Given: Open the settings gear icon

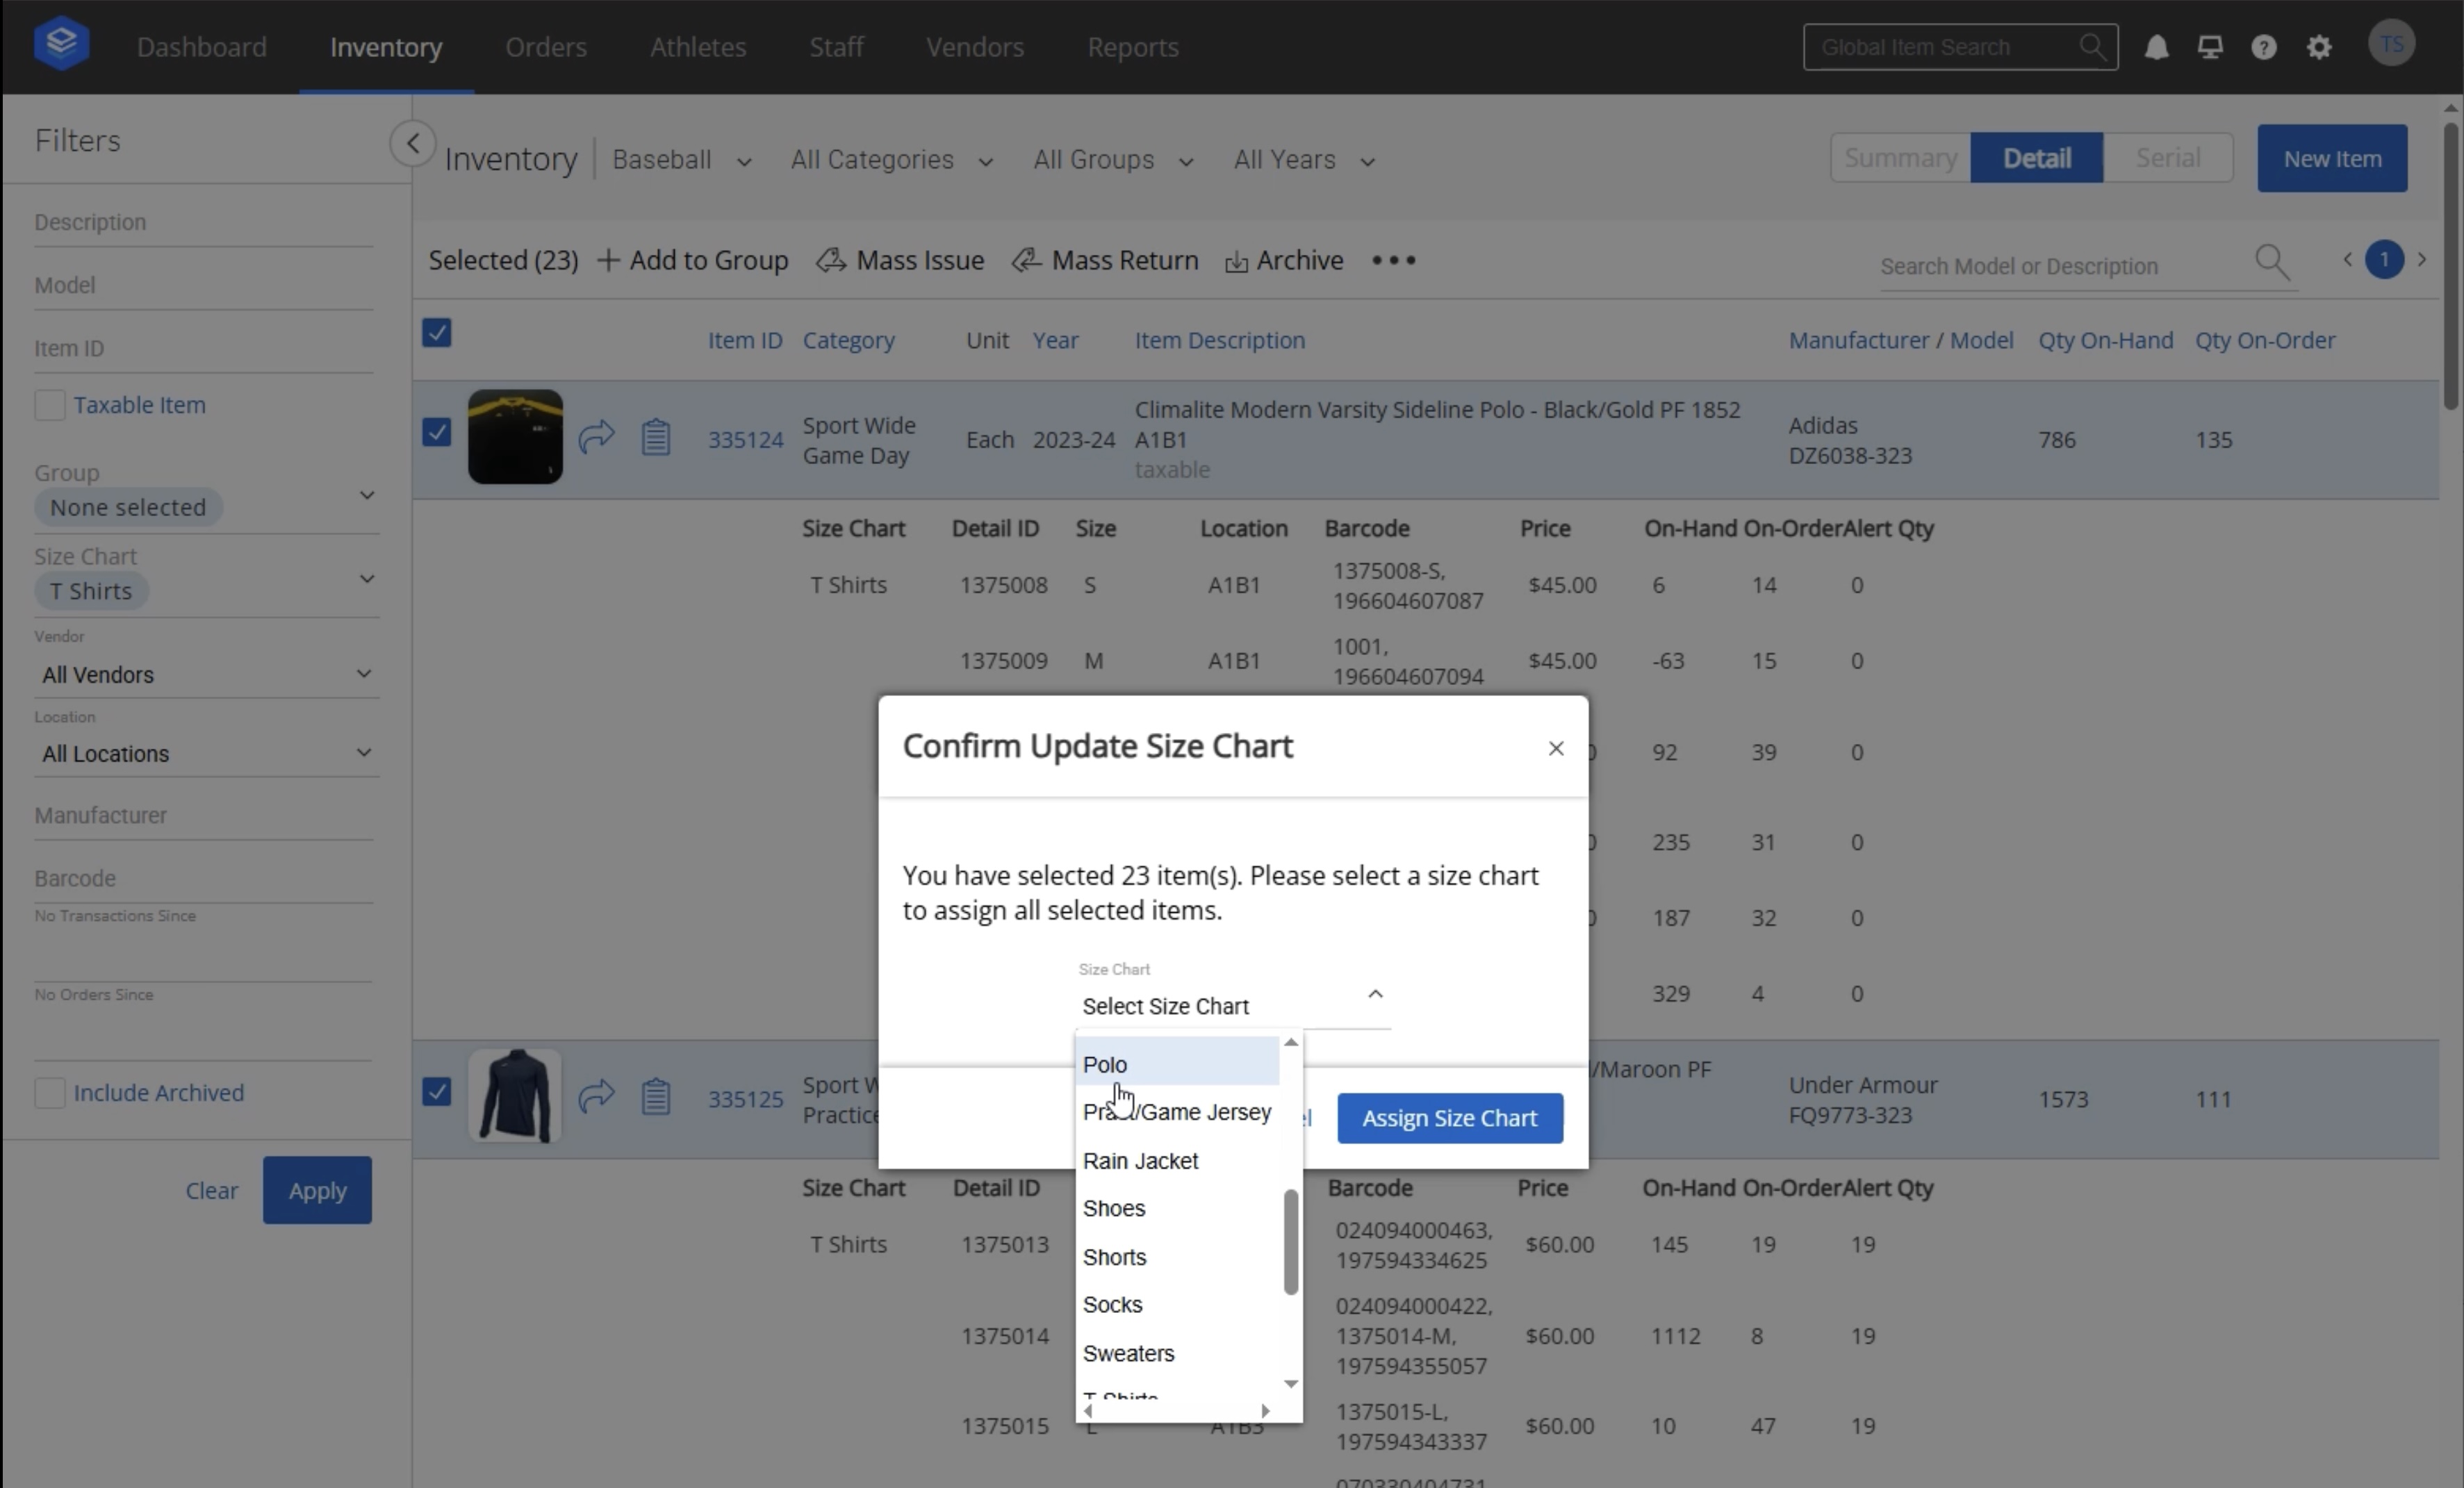Looking at the screenshot, I should [x=2319, y=47].
